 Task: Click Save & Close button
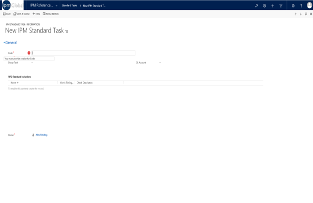tap(22, 13)
